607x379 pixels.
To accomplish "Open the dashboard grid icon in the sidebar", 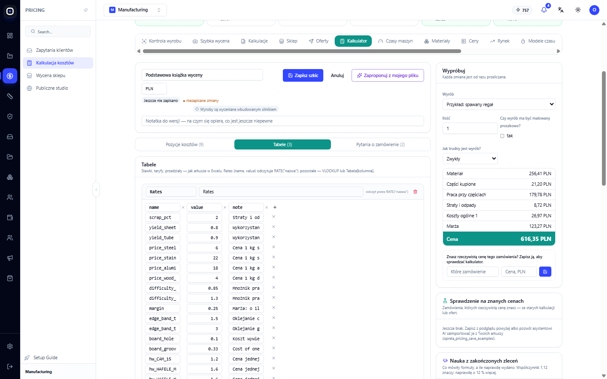I will coord(10,36).
